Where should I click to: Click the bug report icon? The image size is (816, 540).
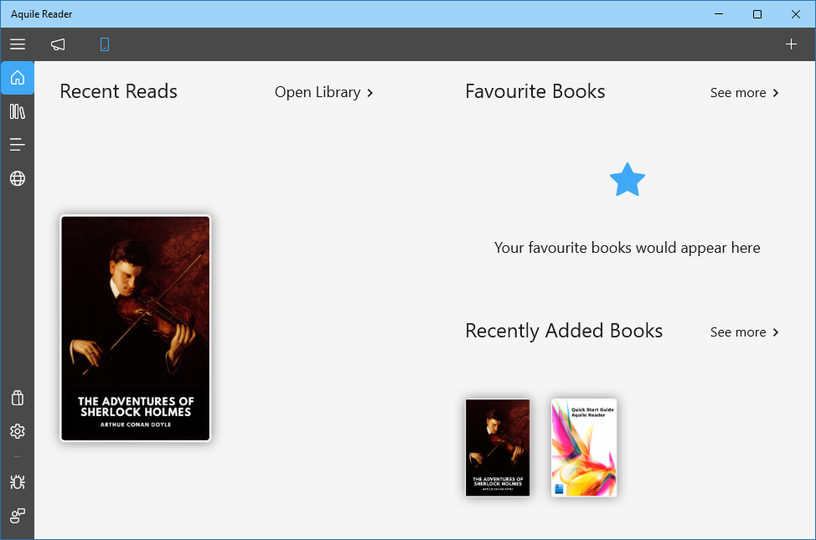[17, 482]
